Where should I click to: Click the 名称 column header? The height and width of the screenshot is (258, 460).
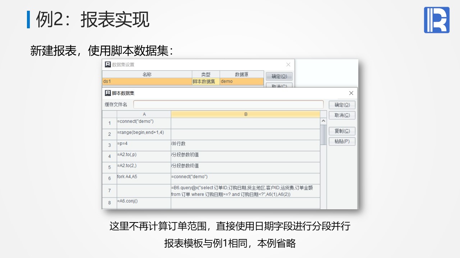click(147, 75)
